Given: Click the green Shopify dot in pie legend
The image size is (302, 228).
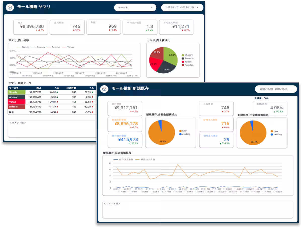Looking at the screenshot, I should pyautogui.click(x=183, y=55).
